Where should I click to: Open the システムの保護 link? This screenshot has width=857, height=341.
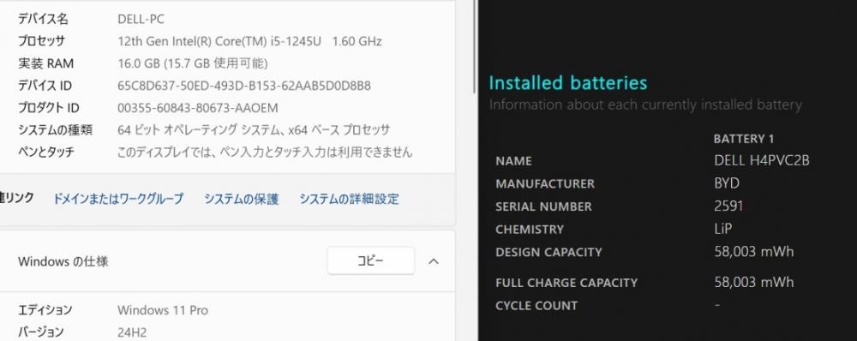pyautogui.click(x=242, y=199)
